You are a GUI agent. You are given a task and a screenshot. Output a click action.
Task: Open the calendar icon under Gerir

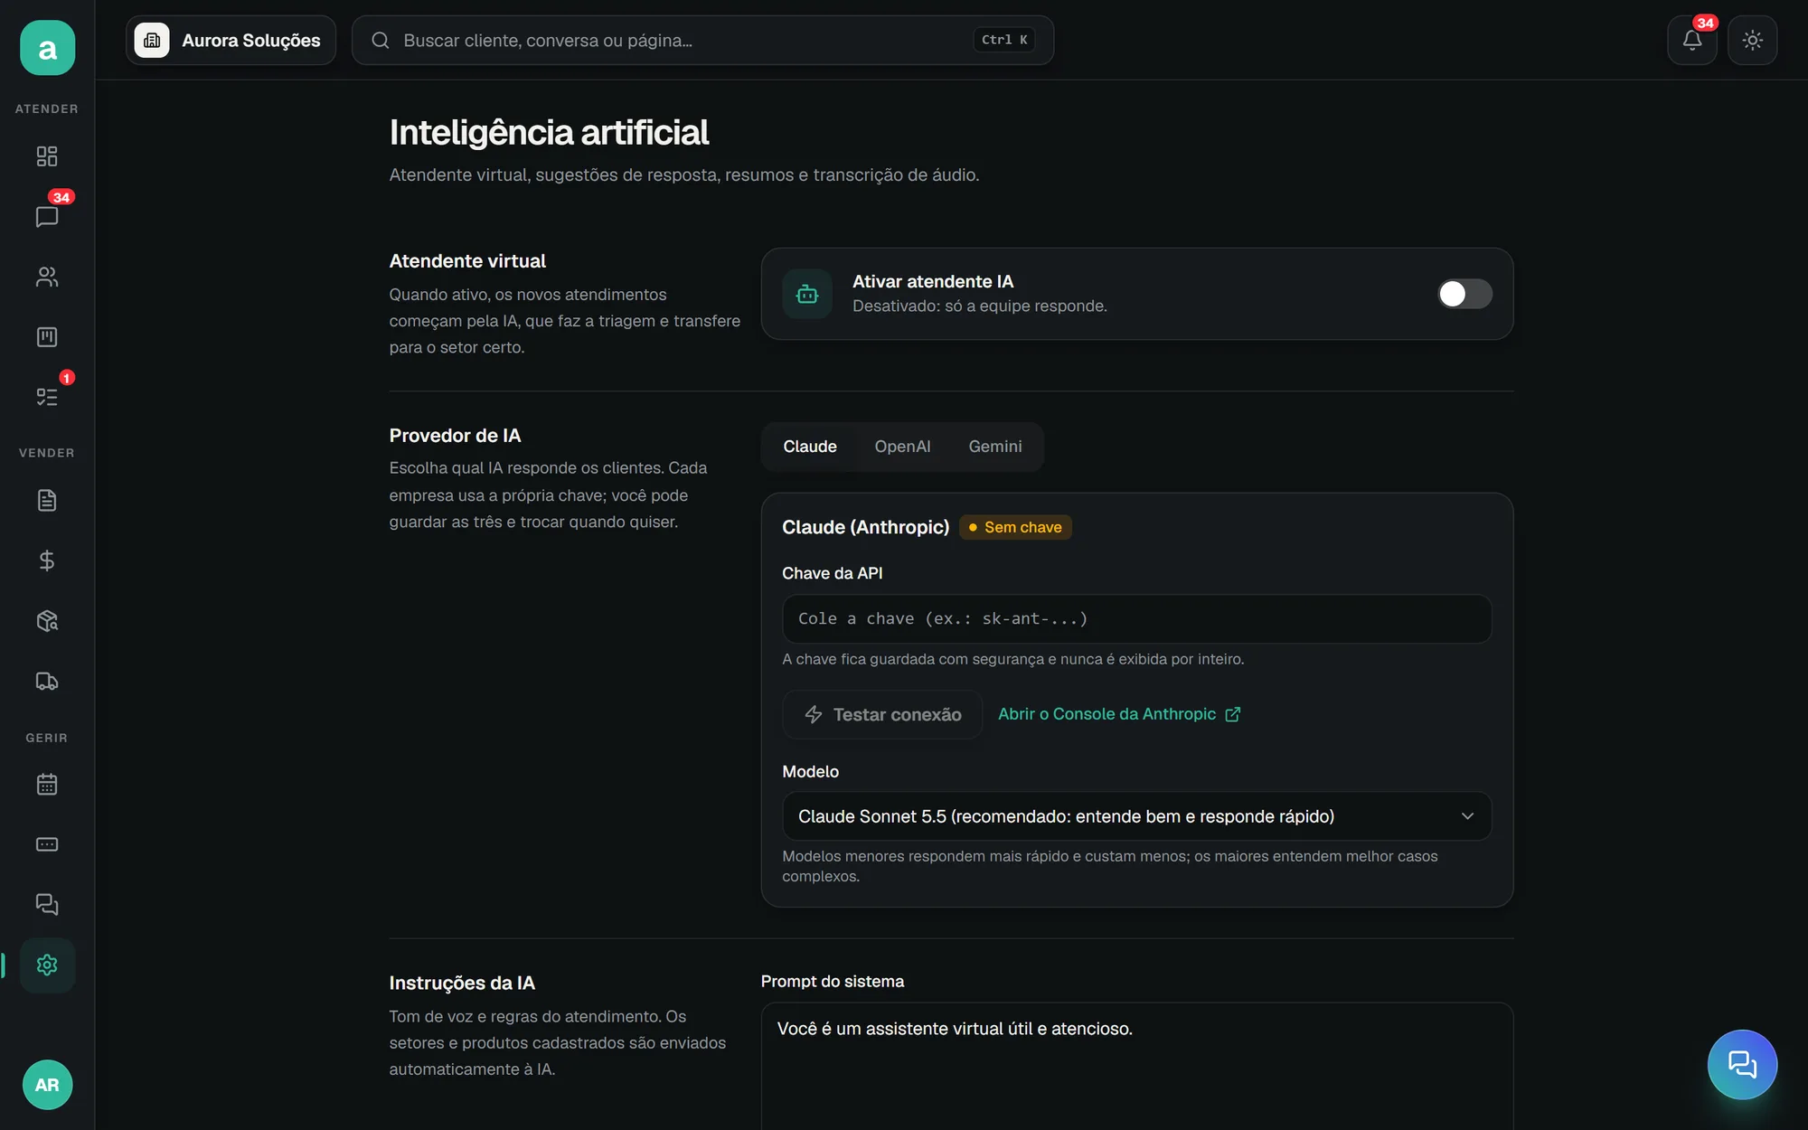click(x=47, y=784)
